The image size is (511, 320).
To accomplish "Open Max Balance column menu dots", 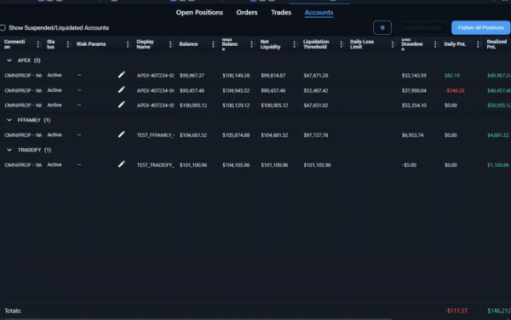I will pos(251,44).
